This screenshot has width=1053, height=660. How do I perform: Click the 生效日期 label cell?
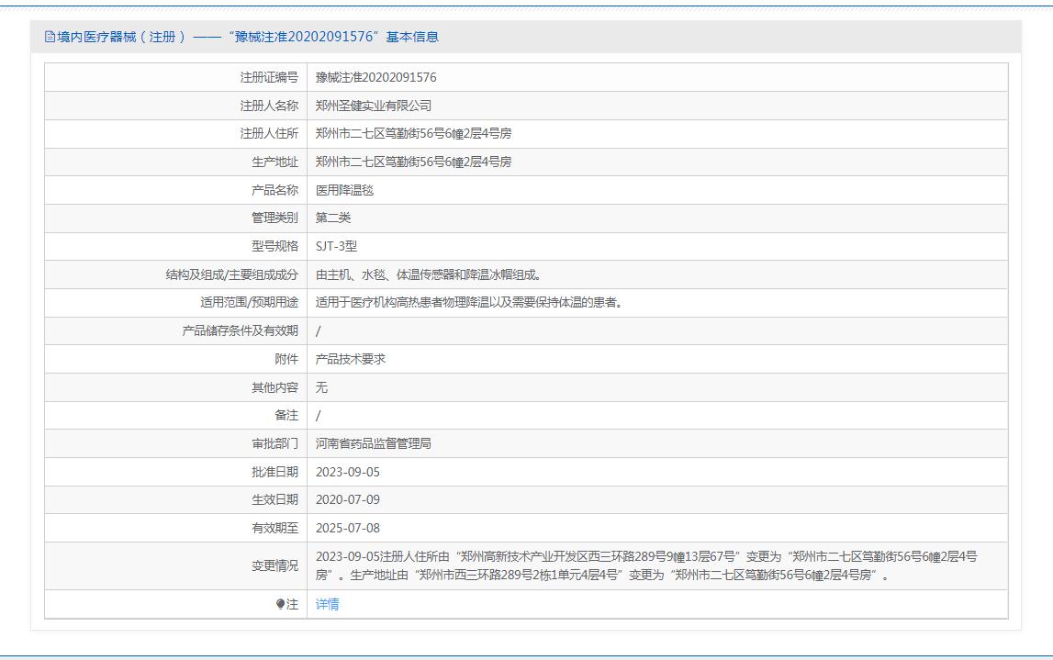click(x=176, y=499)
